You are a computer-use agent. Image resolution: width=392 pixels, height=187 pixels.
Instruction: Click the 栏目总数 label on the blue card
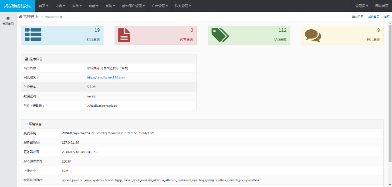[93, 40]
